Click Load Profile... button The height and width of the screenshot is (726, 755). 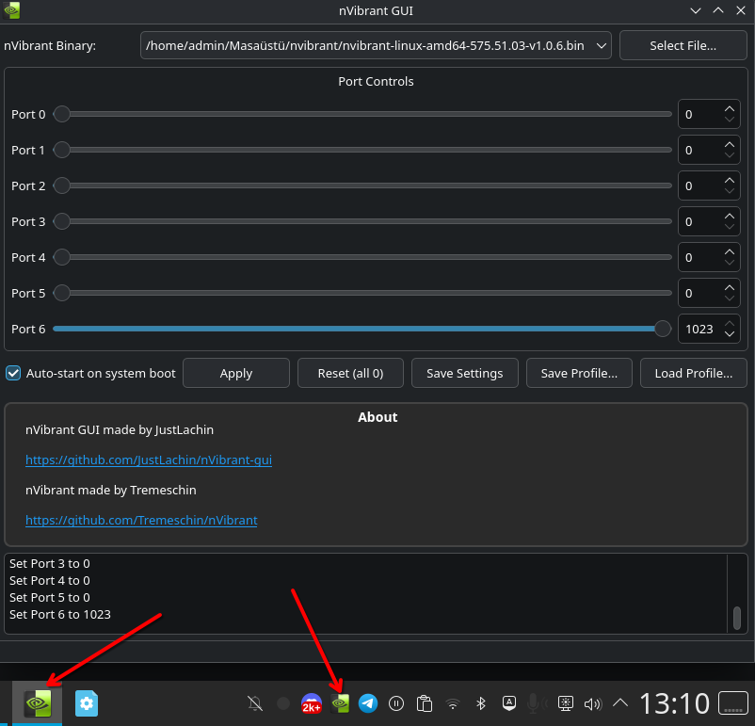pyautogui.click(x=693, y=373)
